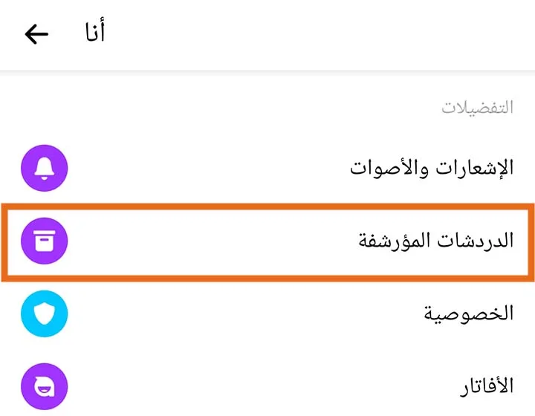Open the الأفاتار avatars option
The image size is (535, 416).
[x=487, y=386]
